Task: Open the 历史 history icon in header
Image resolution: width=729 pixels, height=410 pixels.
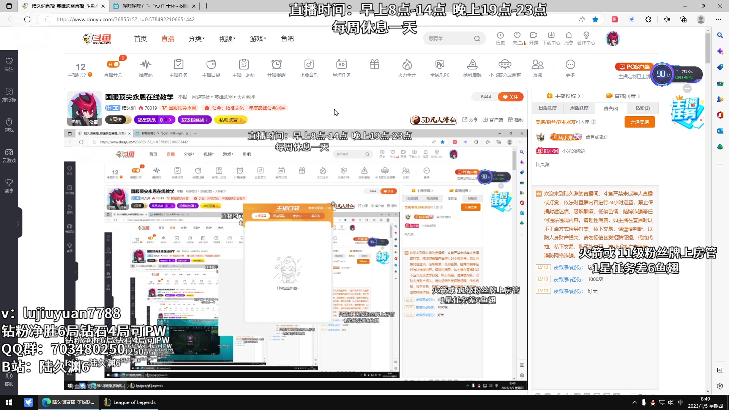Action: pos(500,38)
